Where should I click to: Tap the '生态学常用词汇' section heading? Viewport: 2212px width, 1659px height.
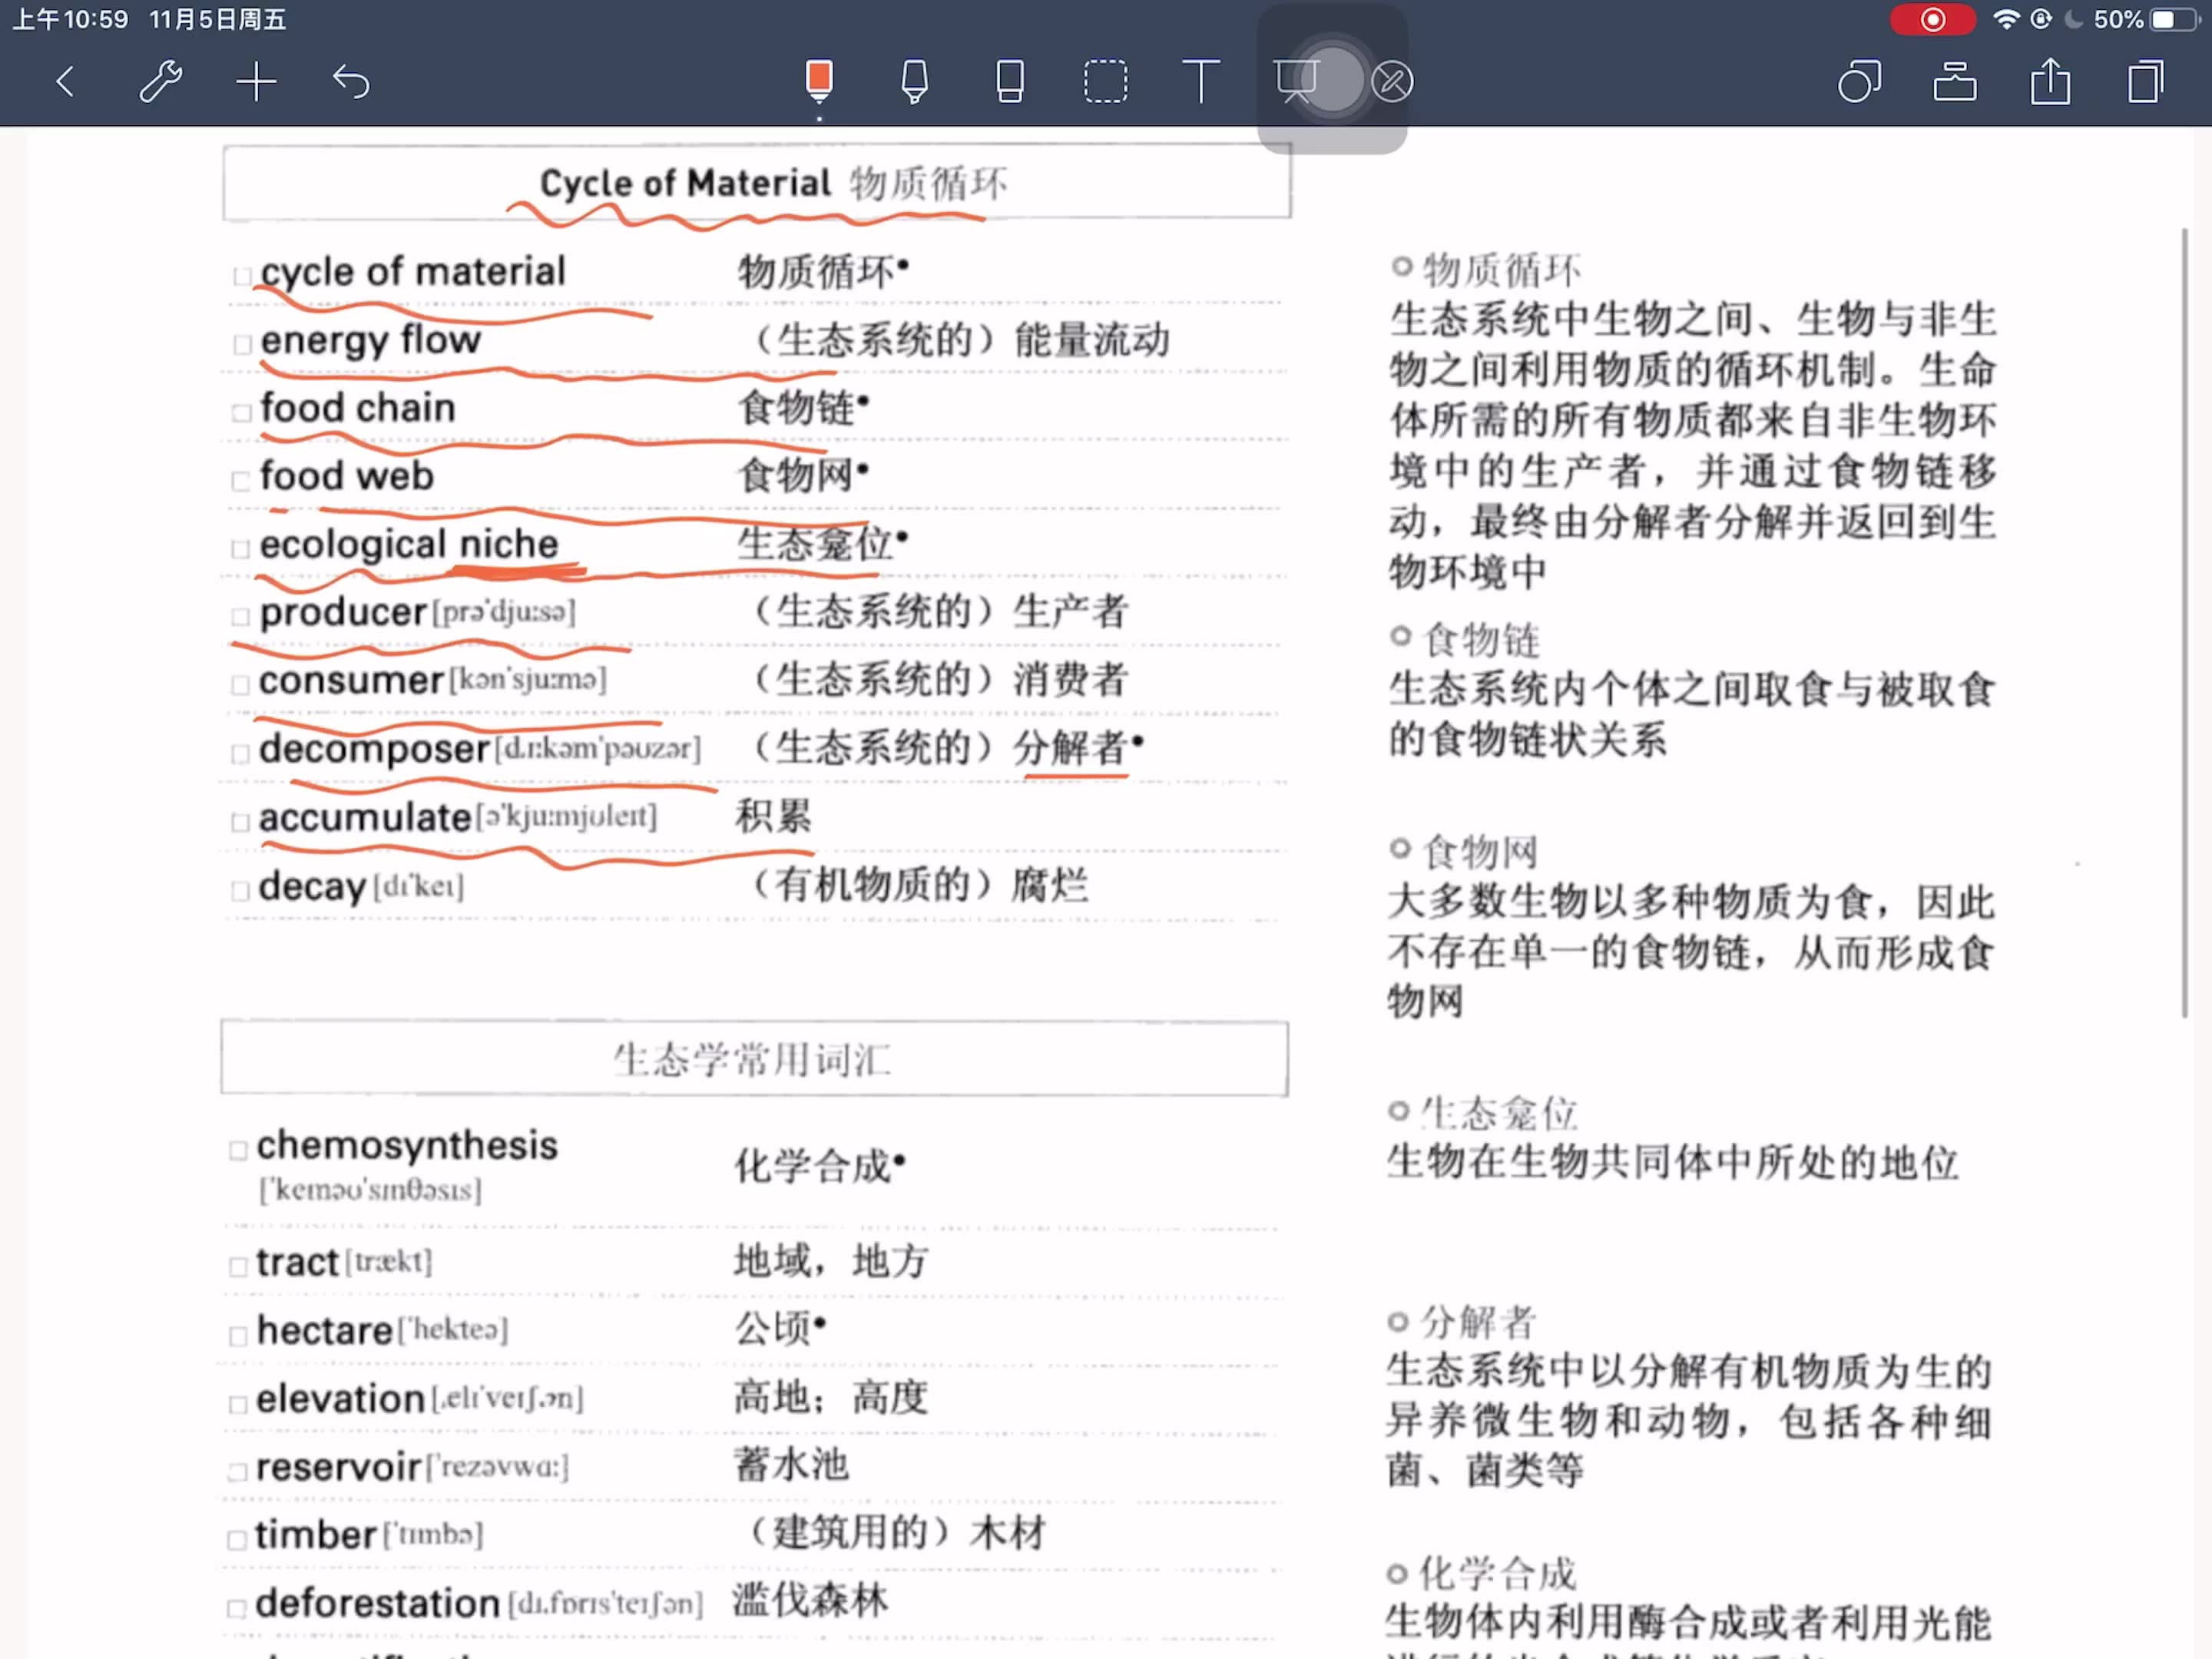752,1059
